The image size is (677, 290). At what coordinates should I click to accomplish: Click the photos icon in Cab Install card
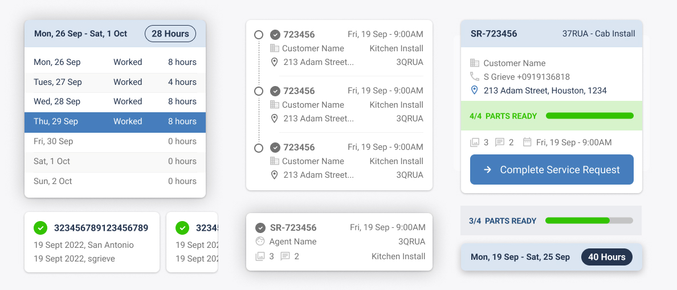pos(474,142)
